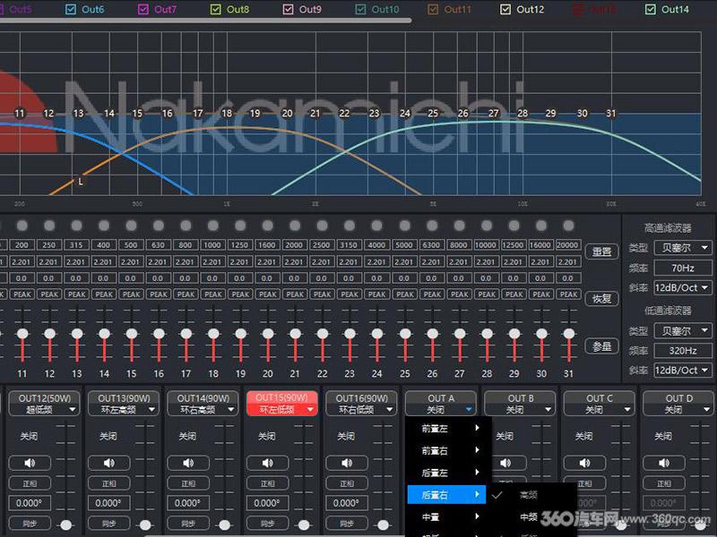Mute the OUT14(90W) channel speaker icon

tap(188, 463)
